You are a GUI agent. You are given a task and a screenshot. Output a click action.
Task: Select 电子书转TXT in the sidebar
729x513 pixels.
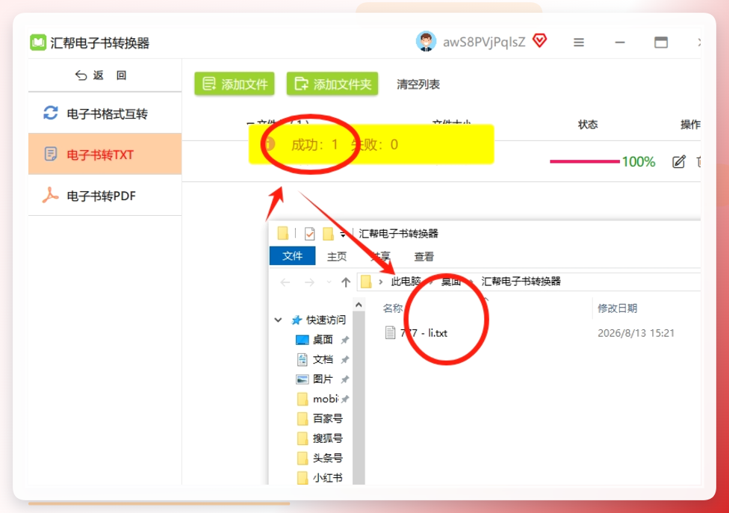pyautogui.click(x=105, y=154)
